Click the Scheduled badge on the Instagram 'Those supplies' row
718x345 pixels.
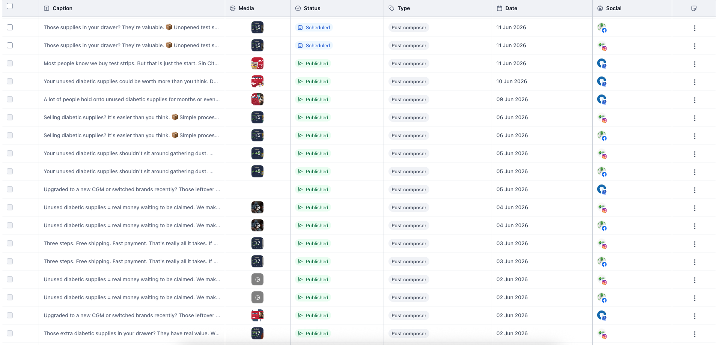coord(314,45)
